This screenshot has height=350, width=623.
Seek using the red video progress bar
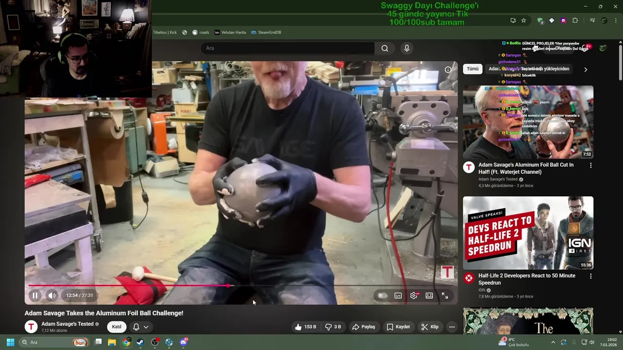[x=241, y=285]
